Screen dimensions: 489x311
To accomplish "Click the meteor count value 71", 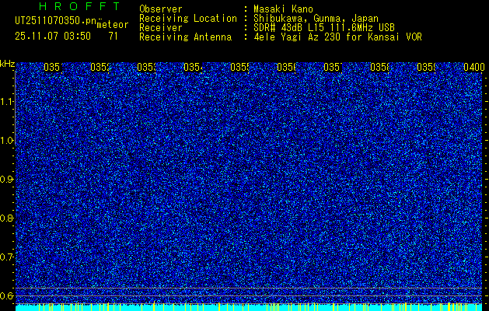I will [x=114, y=37].
